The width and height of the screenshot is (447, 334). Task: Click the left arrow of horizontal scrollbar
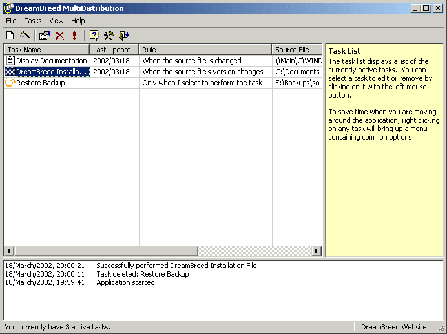pos(8,251)
